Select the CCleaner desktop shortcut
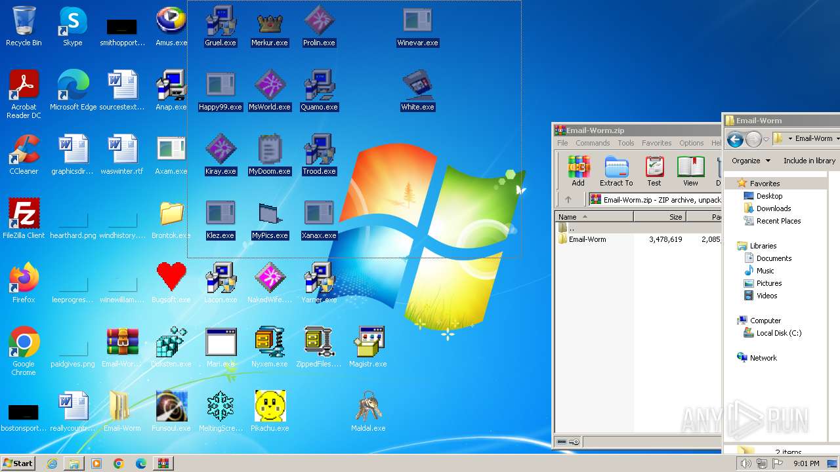The image size is (840, 472). [x=24, y=155]
